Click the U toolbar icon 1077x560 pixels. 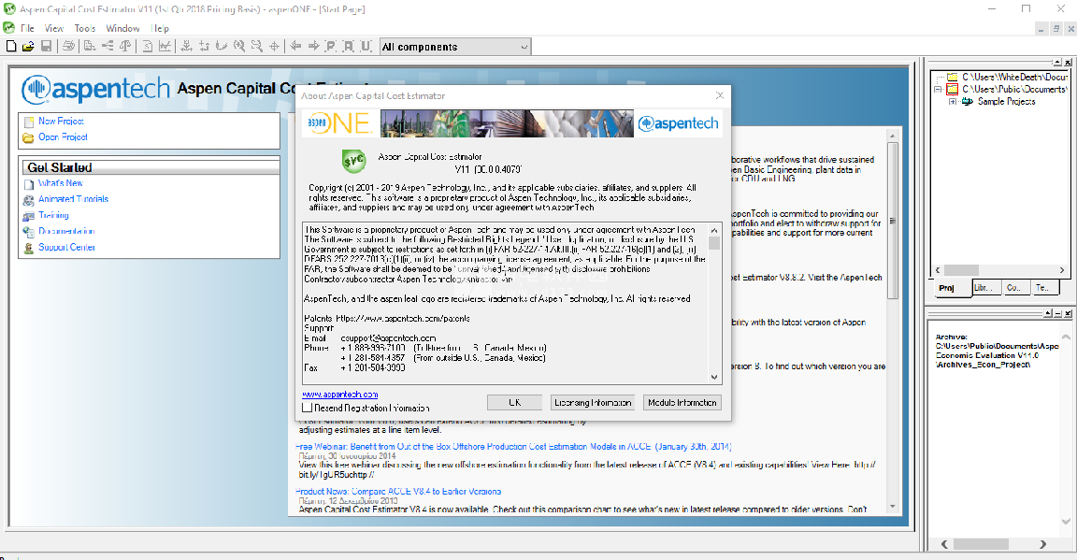366,46
